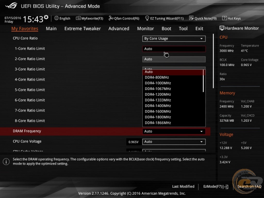
Task: Click the 15:43 clock display
Action: [33, 19]
